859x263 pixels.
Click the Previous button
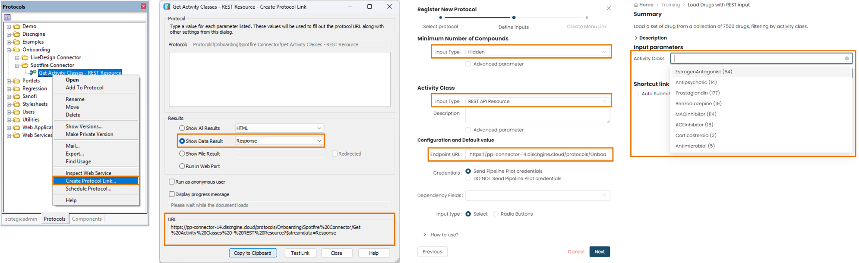click(x=432, y=252)
